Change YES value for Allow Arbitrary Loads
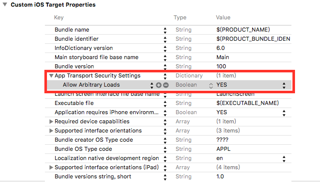 coord(284,86)
